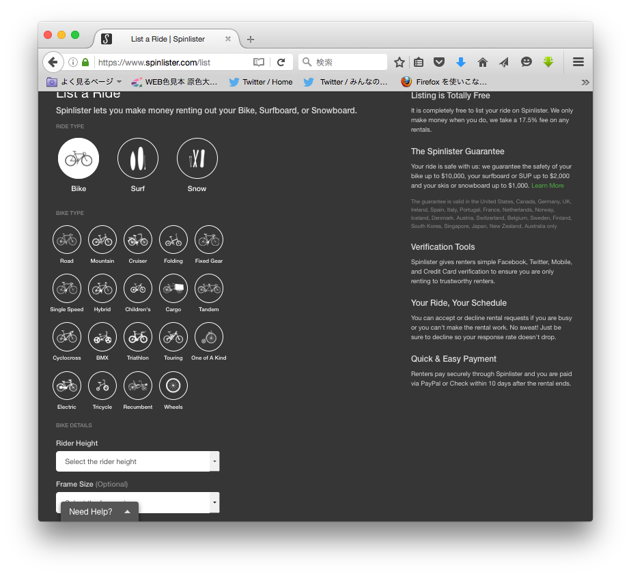
Task: Choose Mountain bike type
Action: click(102, 240)
